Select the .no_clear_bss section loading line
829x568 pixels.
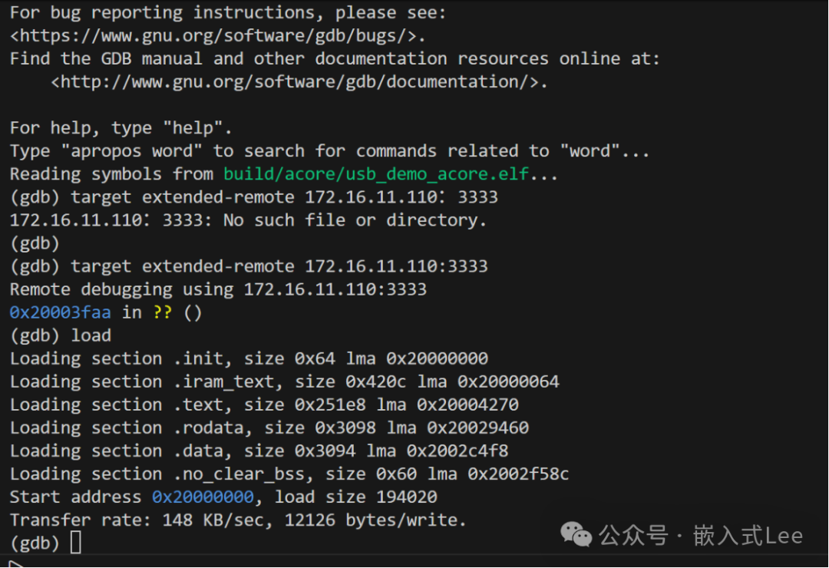pyautogui.click(x=289, y=474)
